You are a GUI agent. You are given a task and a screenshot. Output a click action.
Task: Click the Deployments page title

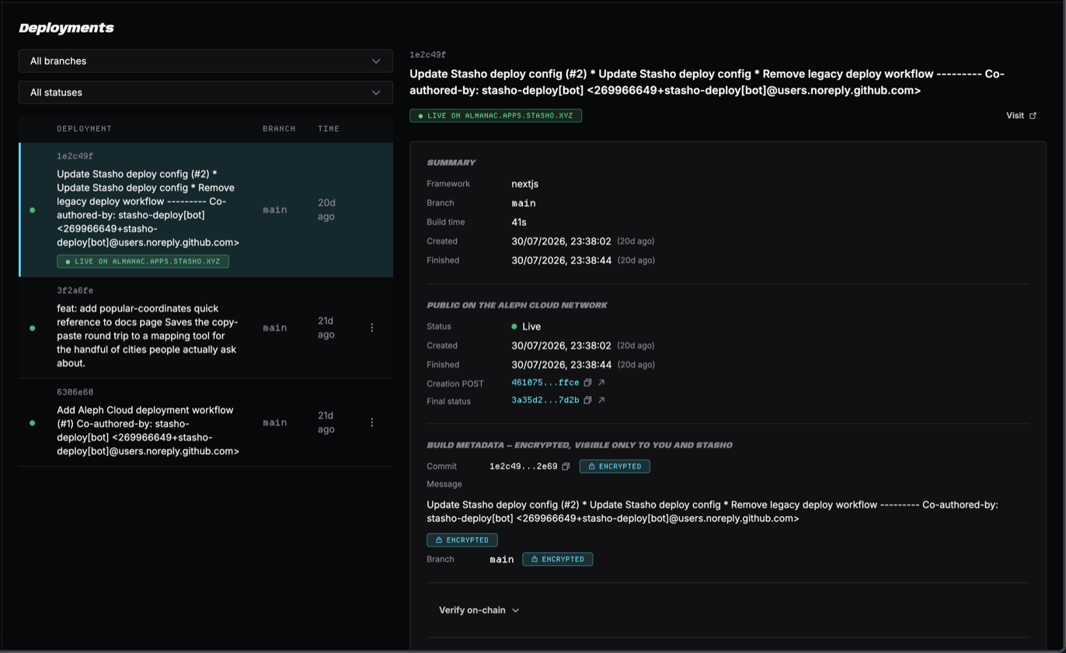pyautogui.click(x=67, y=28)
